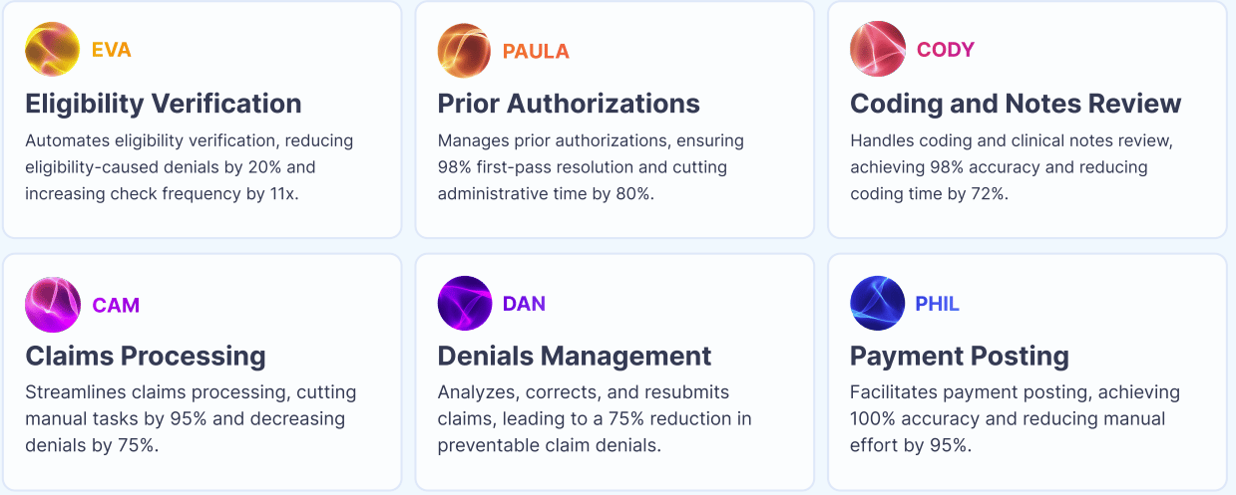Viewport: 1236px width, 495px height.
Task: Open the Payment Posting heading
Action: (x=960, y=356)
